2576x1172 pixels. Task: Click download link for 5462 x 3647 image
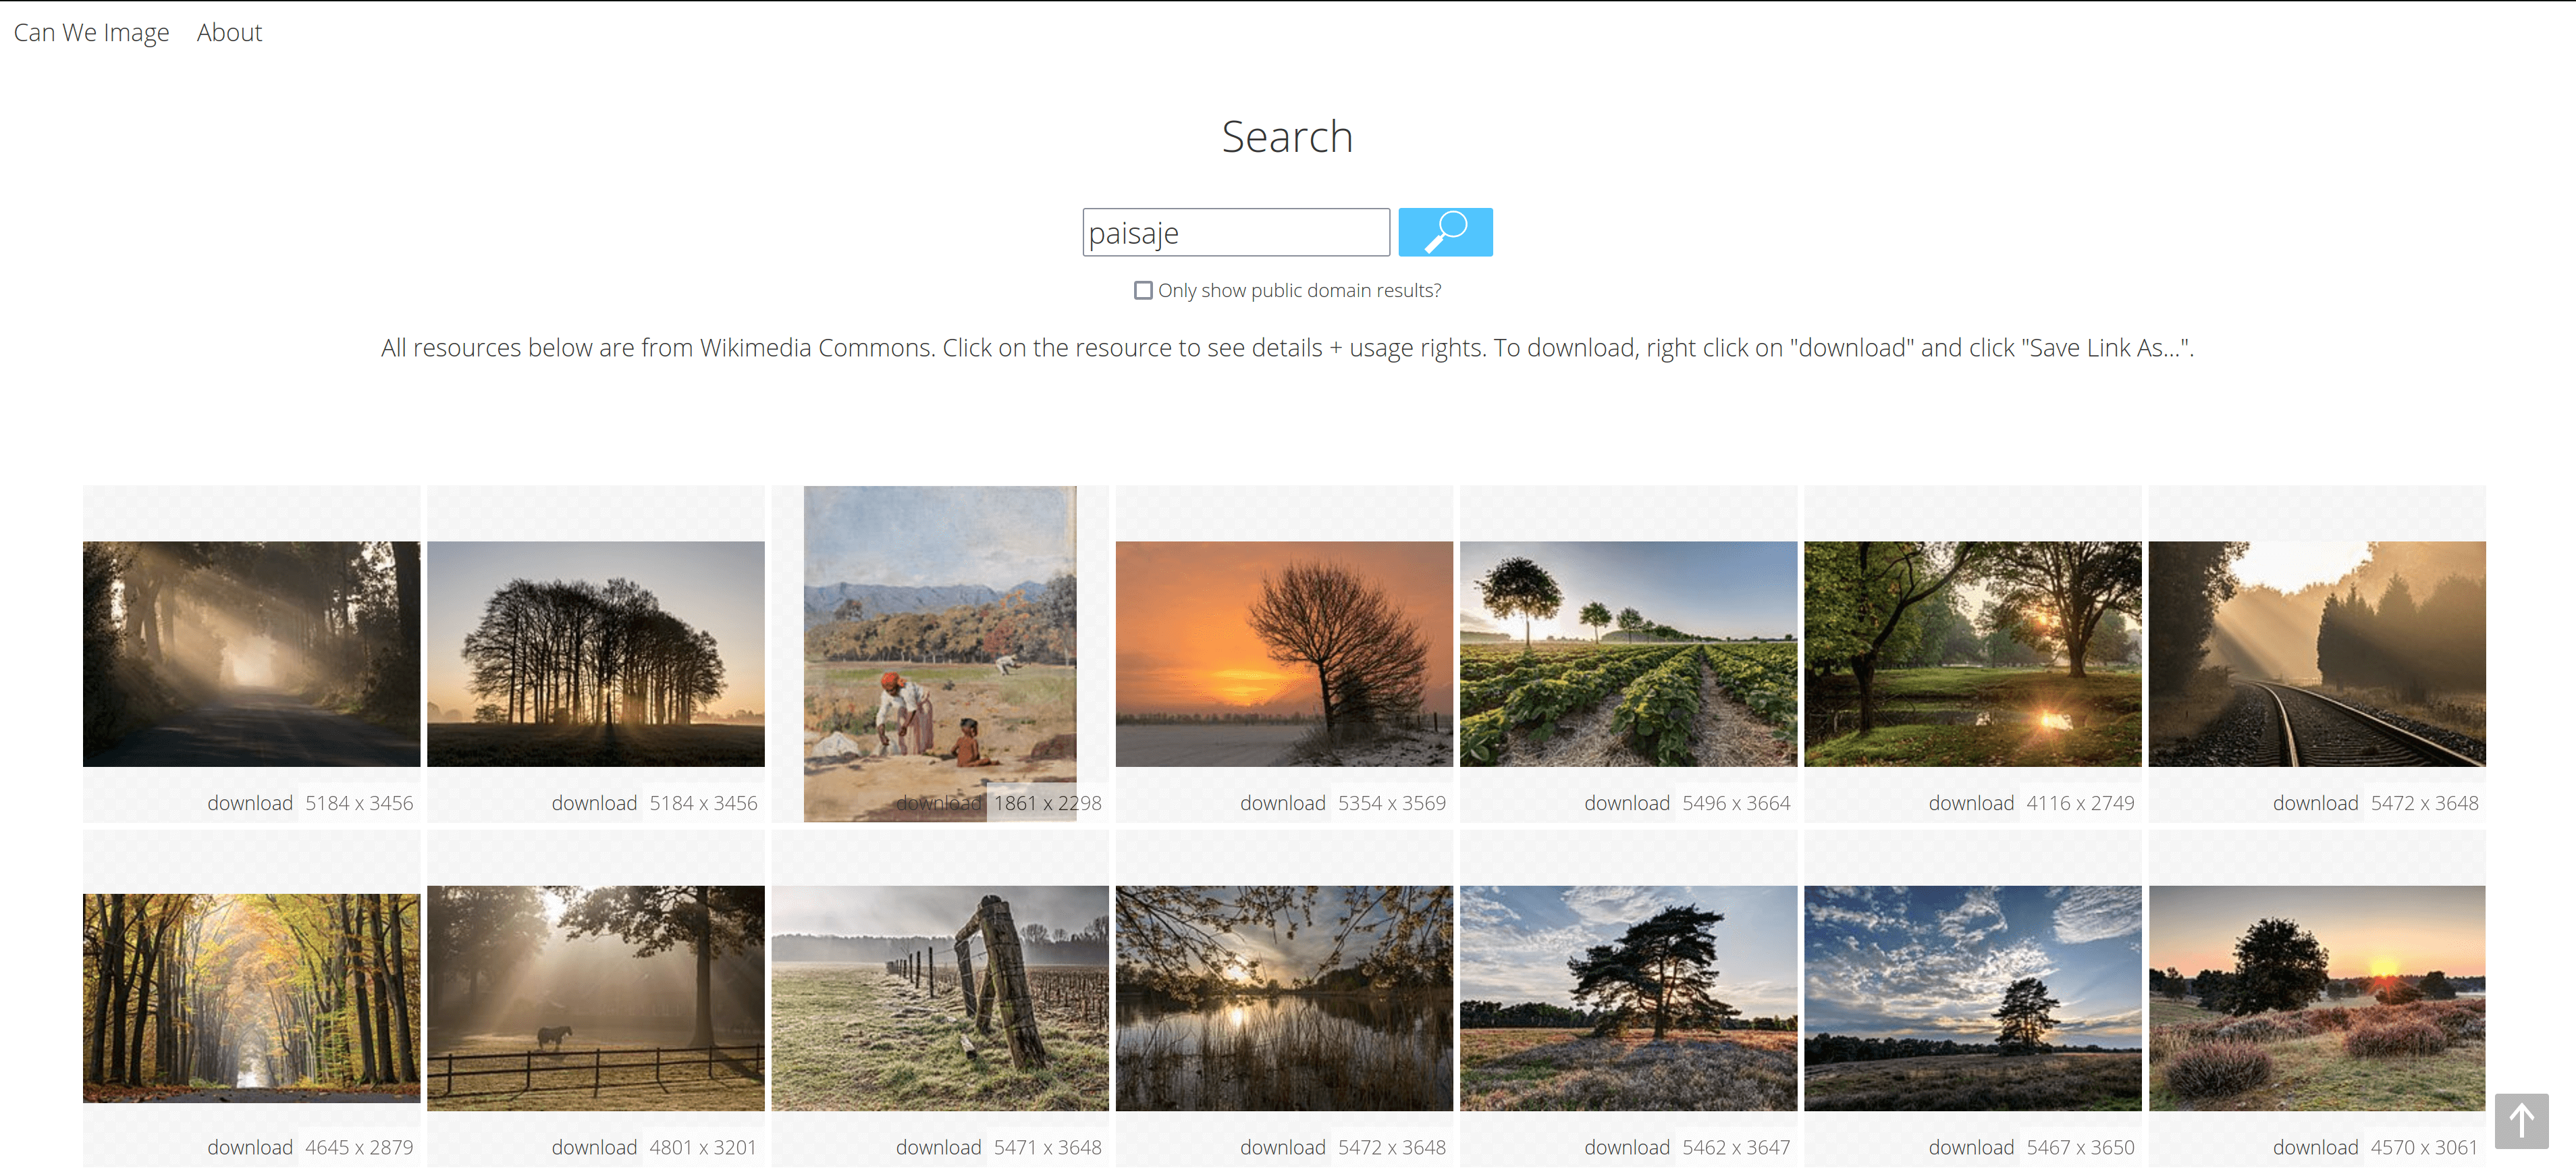click(x=1626, y=1147)
